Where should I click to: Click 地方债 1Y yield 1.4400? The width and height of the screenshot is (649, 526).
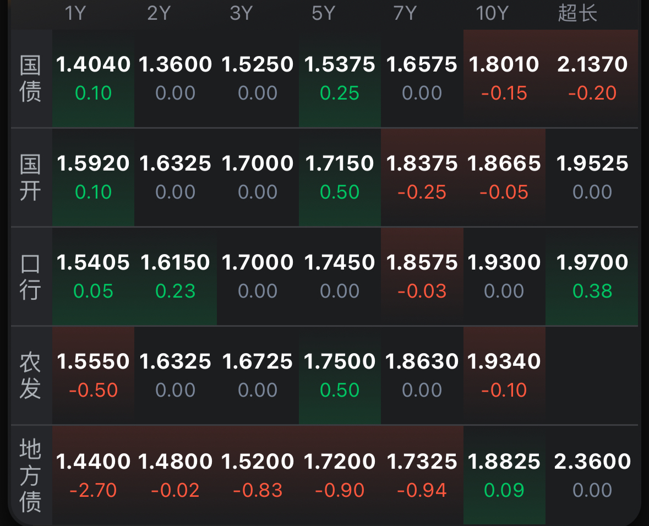click(93, 475)
